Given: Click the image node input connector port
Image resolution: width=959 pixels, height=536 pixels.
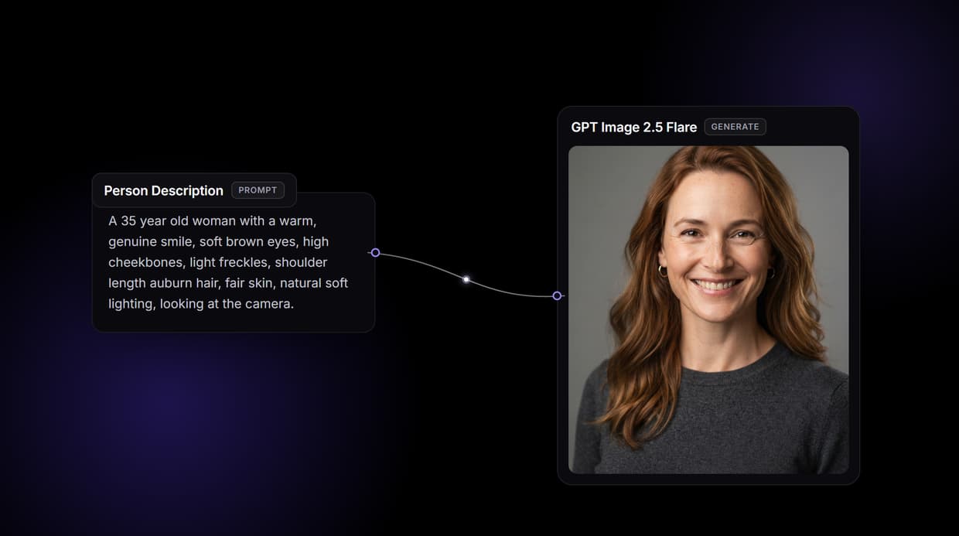Looking at the screenshot, I should click(557, 295).
